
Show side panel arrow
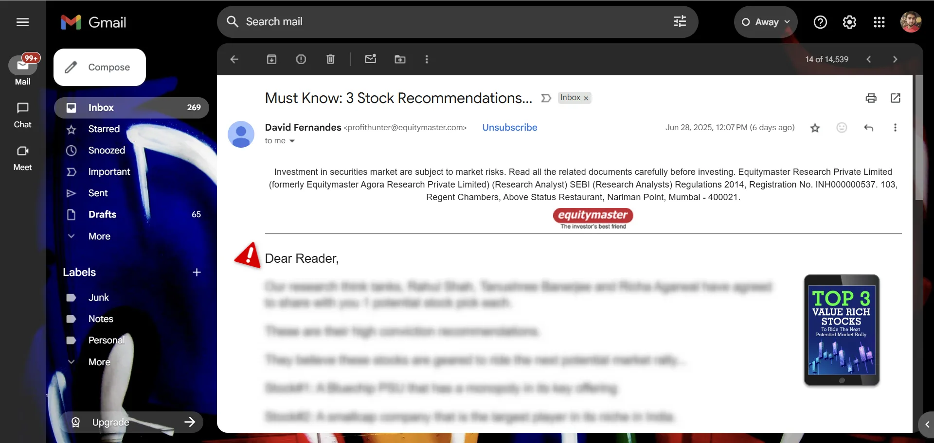coord(927,425)
